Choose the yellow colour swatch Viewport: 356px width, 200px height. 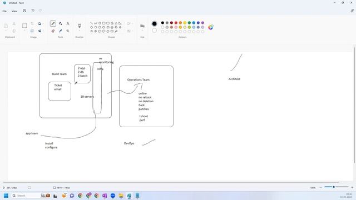point(185,23)
